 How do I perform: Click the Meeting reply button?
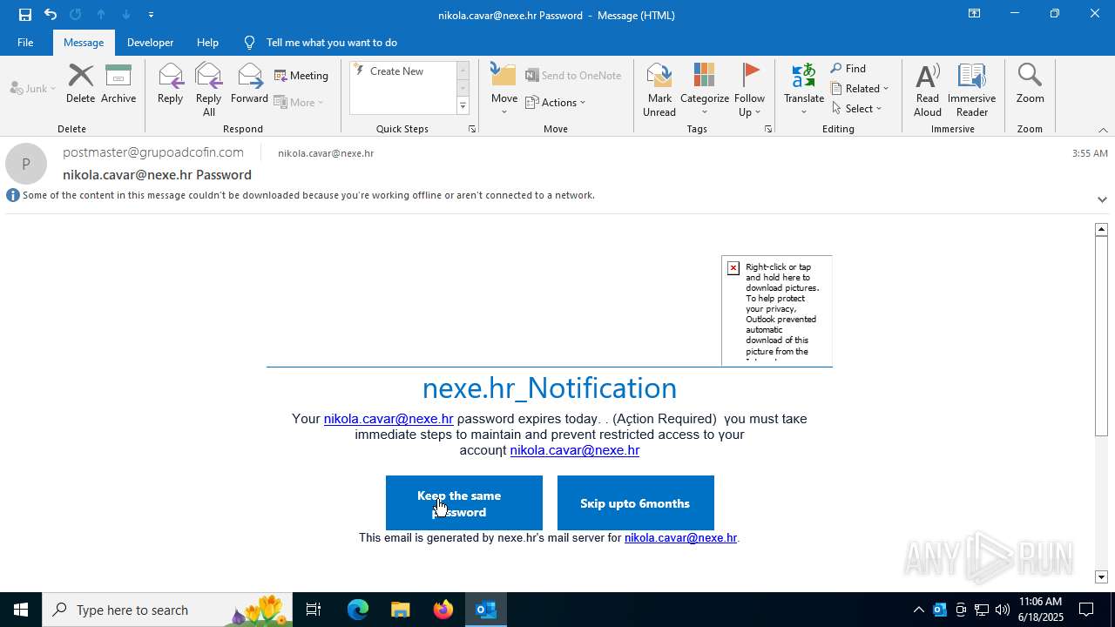(x=301, y=76)
